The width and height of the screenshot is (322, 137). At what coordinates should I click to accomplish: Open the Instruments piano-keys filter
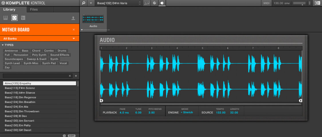[x=5, y=18]
